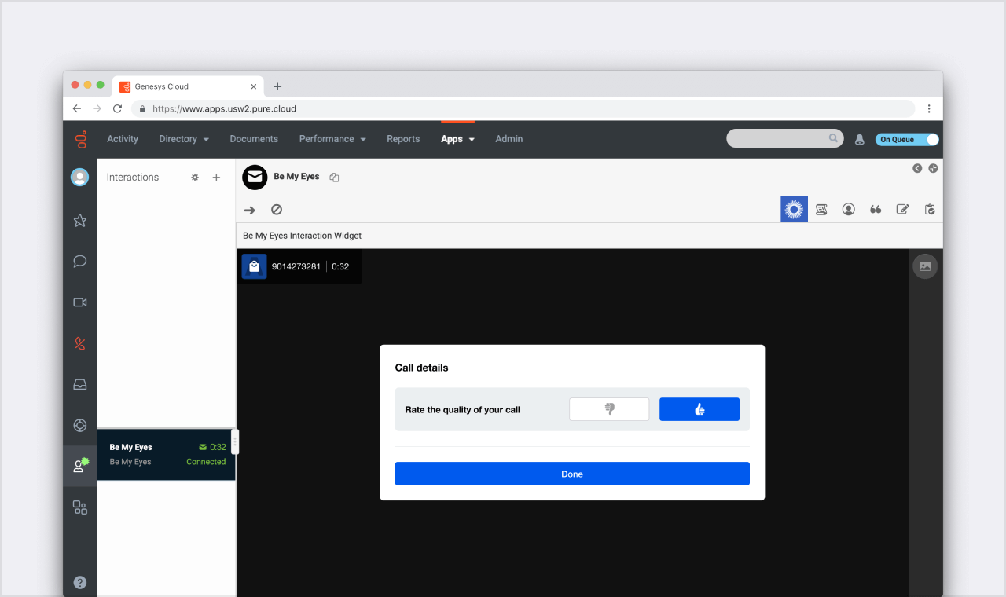Open the inbox tray icon in the sidebar
Viewport: 1006px width, 597px height.
tap(80, 384)
